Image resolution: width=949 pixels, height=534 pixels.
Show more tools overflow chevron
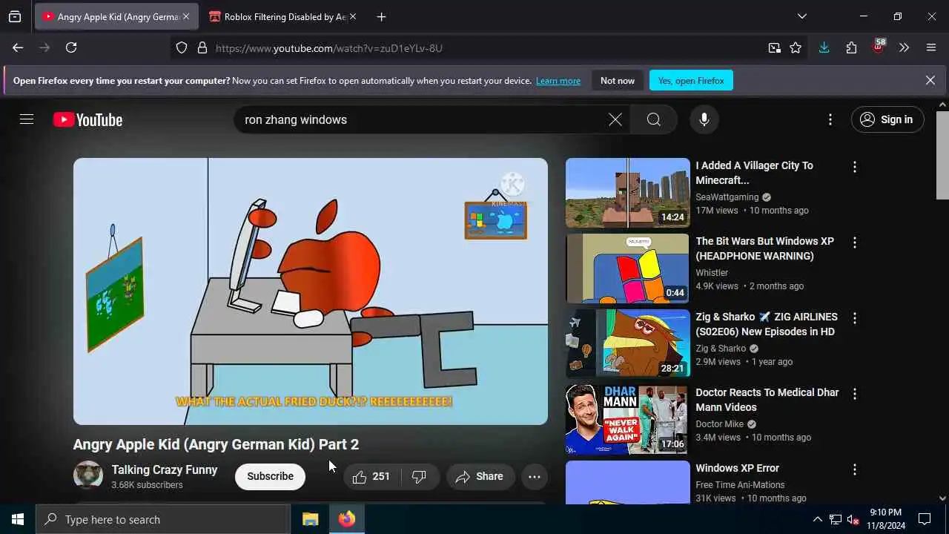(904, 47)
